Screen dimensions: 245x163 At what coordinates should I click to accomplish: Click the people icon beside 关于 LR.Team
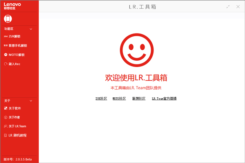click(x=6, y=126)
